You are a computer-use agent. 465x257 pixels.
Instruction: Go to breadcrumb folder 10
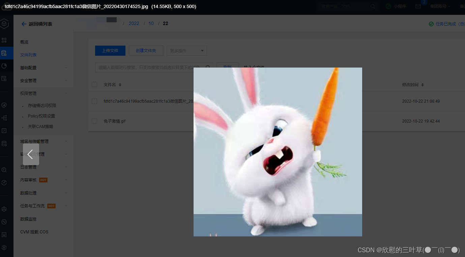pos(151,23)
